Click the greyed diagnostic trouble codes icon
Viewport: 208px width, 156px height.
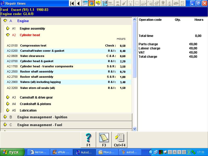[144, 3]
